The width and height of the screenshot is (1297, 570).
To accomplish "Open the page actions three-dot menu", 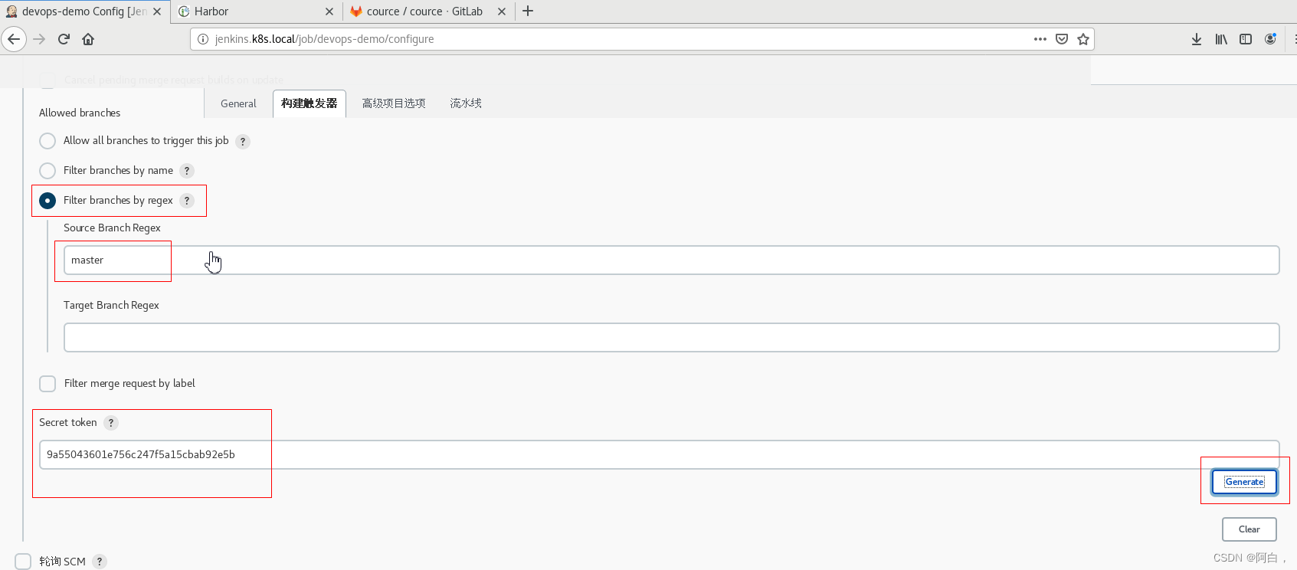I will point(1040,39).
